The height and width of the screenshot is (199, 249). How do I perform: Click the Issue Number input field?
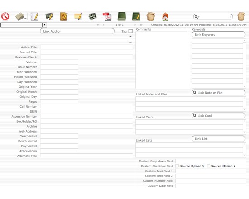coord(59,67)
